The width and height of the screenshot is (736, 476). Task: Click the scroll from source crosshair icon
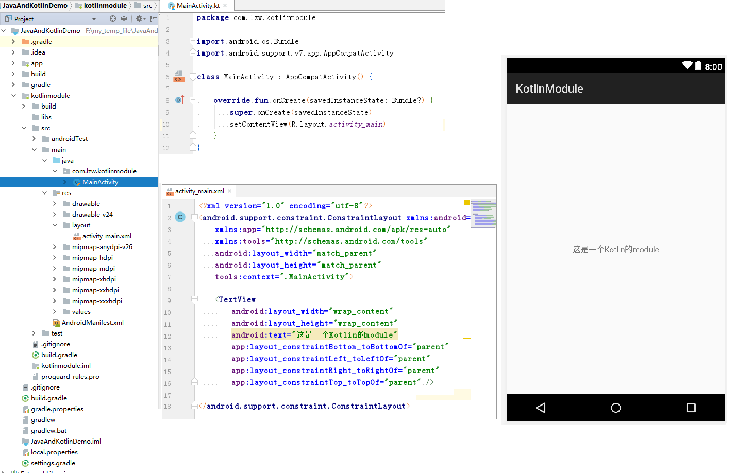pos(113,19)
